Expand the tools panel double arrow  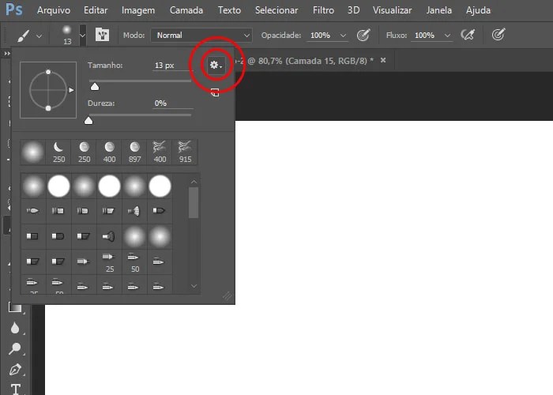coord(7,53)
